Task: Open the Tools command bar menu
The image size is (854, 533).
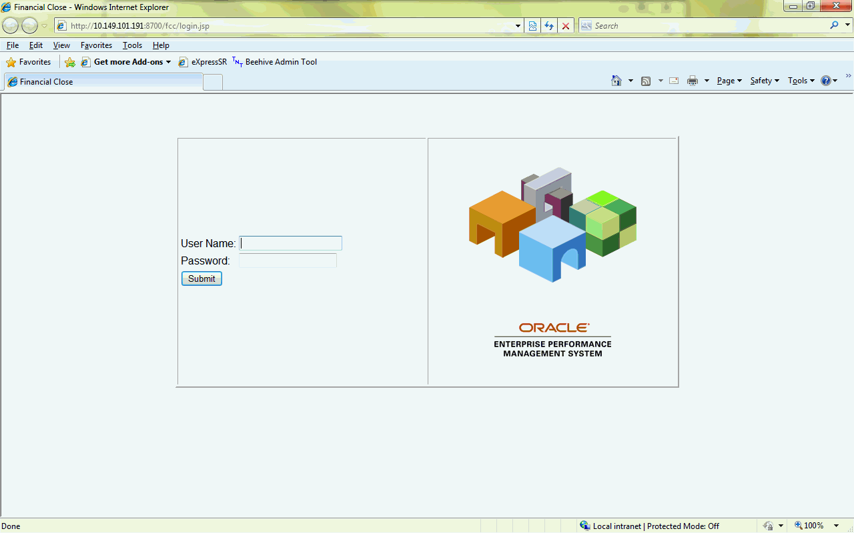Action: pos(801,81)
